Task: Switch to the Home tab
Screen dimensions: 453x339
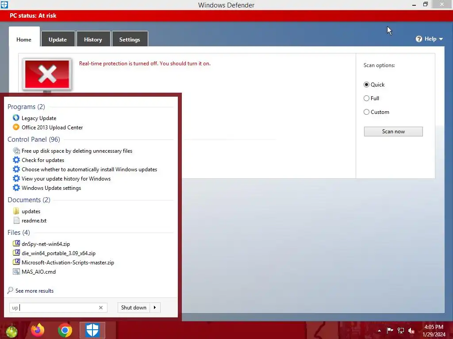Action: pos(24,39)
